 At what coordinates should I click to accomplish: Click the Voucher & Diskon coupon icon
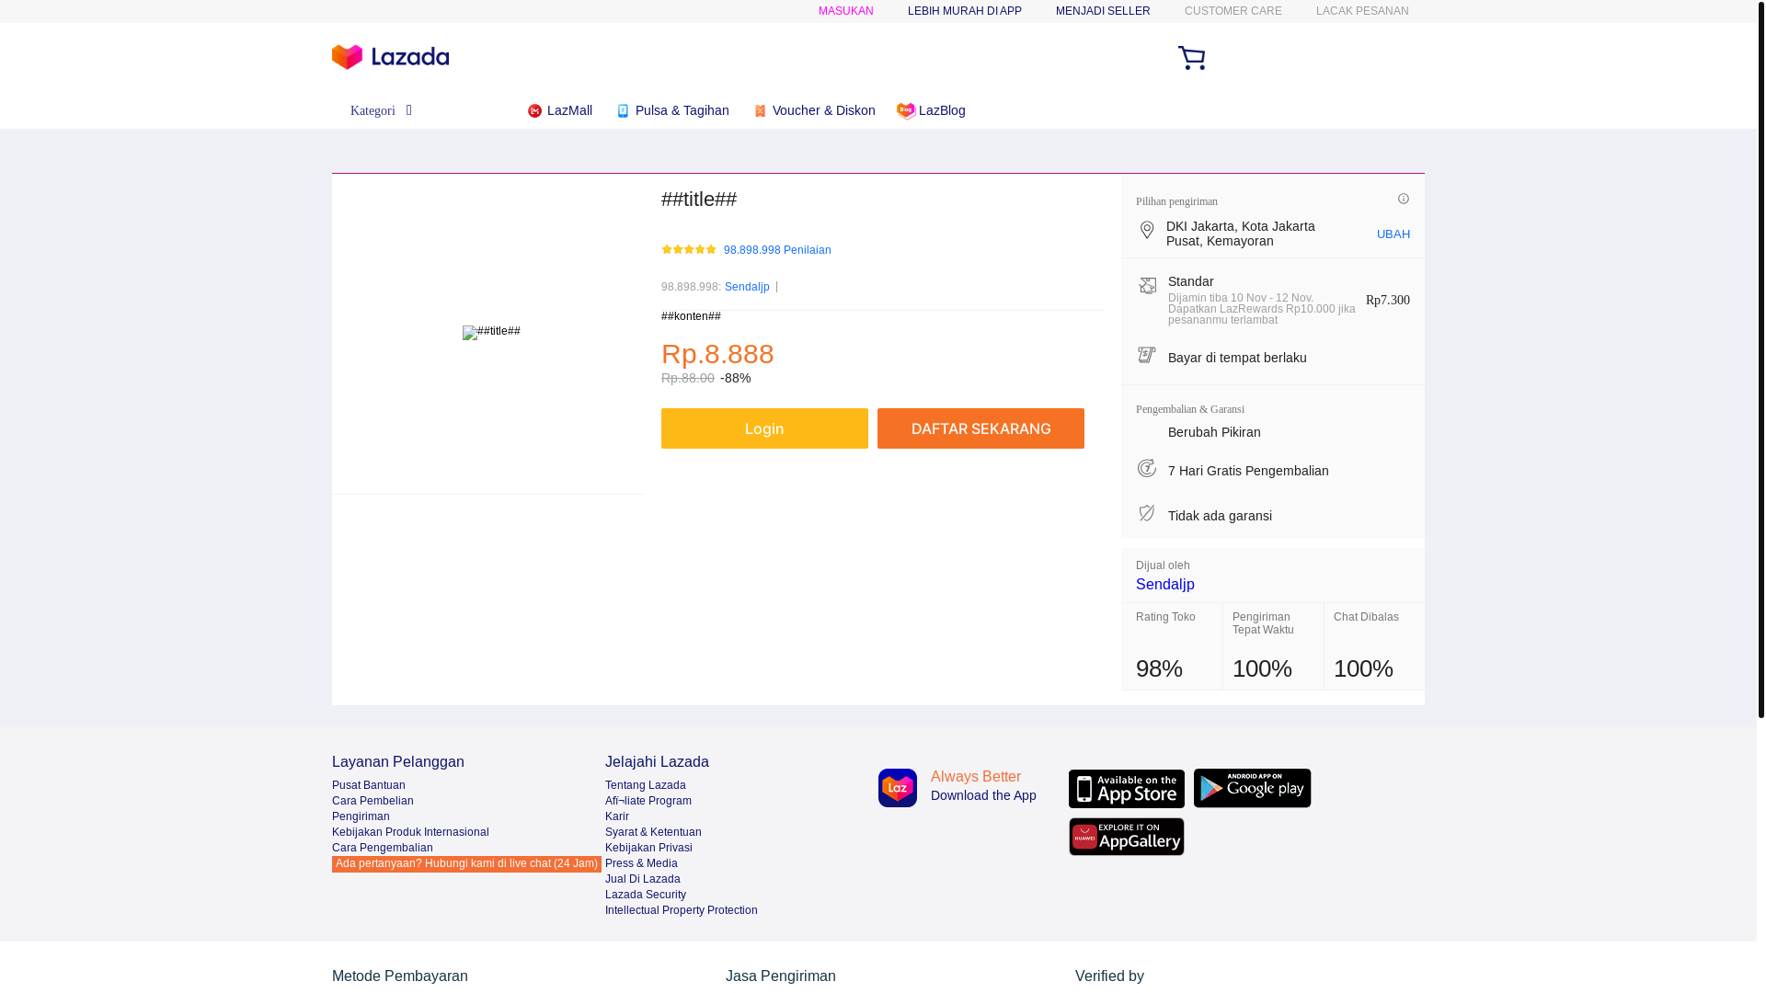click(760, 111)
